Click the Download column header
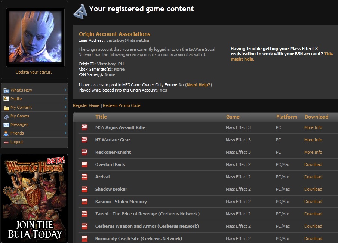This screenshot has height=243, width=338. click(316, 117)
